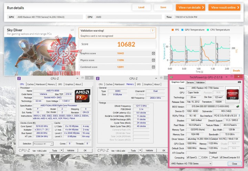
Task: Toggle the DirectCompute 5.0 checkbox
Action: [221, 158]
